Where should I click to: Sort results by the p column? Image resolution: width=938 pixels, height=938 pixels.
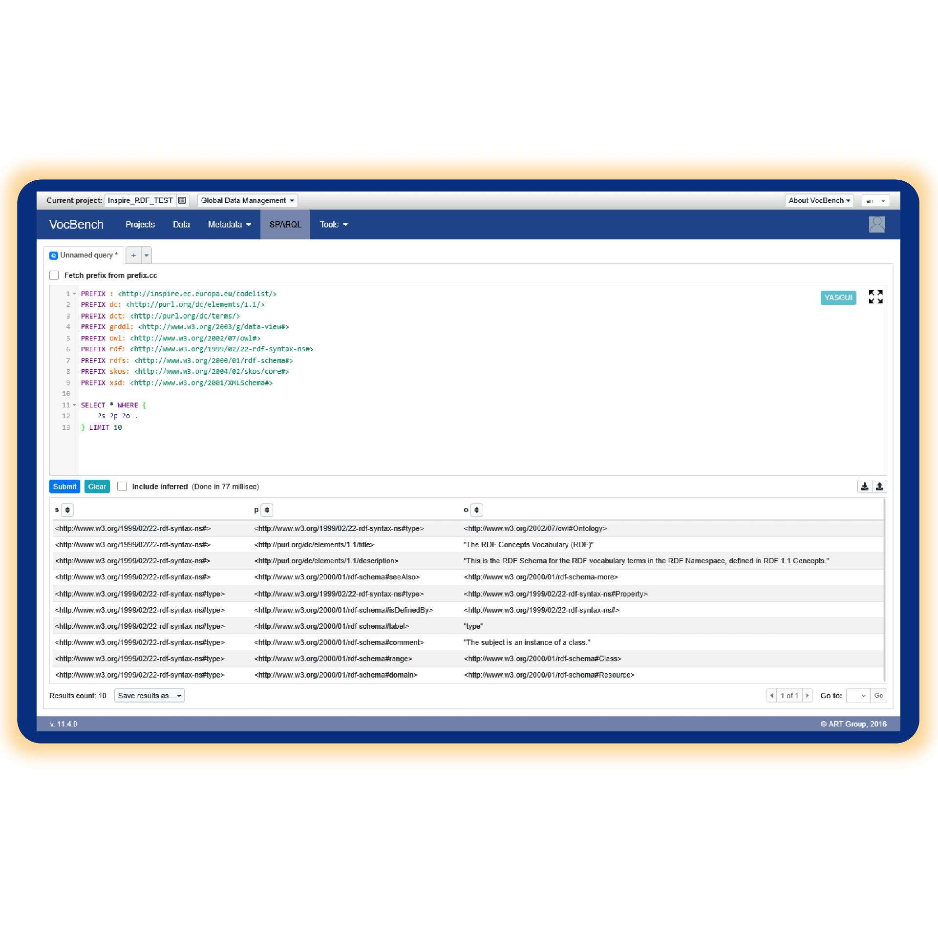pos(267,510)
